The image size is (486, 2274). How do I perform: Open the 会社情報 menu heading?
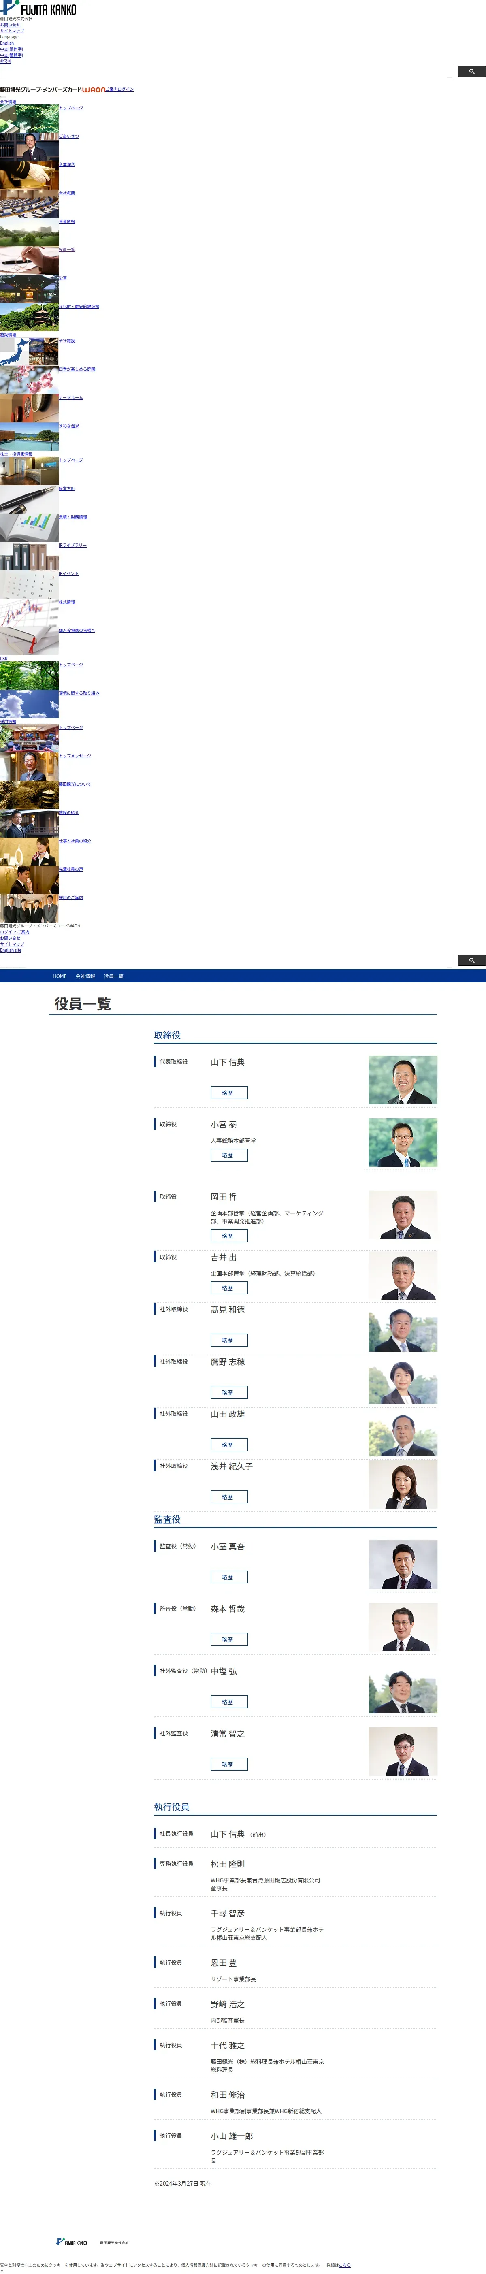(x=8, y=102)
